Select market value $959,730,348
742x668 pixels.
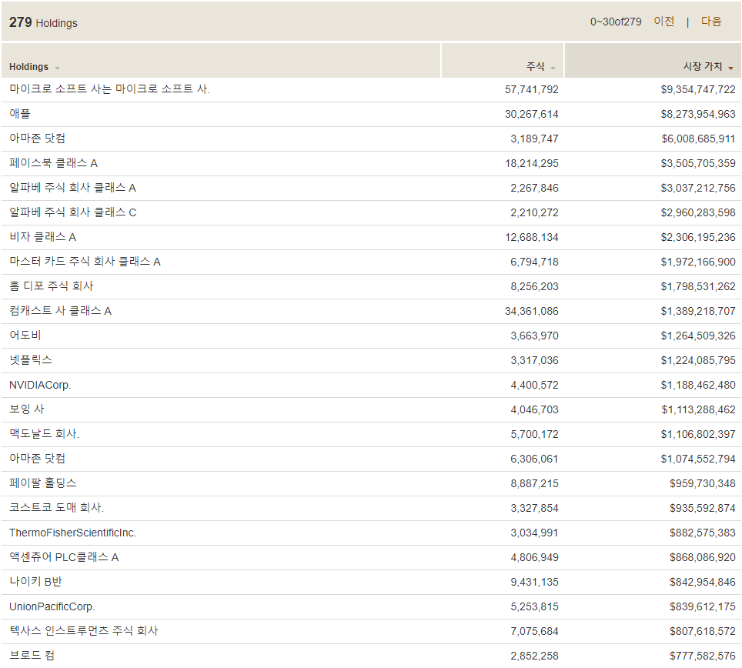coord(702,483)
